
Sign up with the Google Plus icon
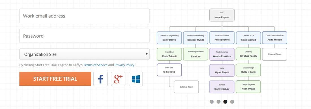click(118, 79)
